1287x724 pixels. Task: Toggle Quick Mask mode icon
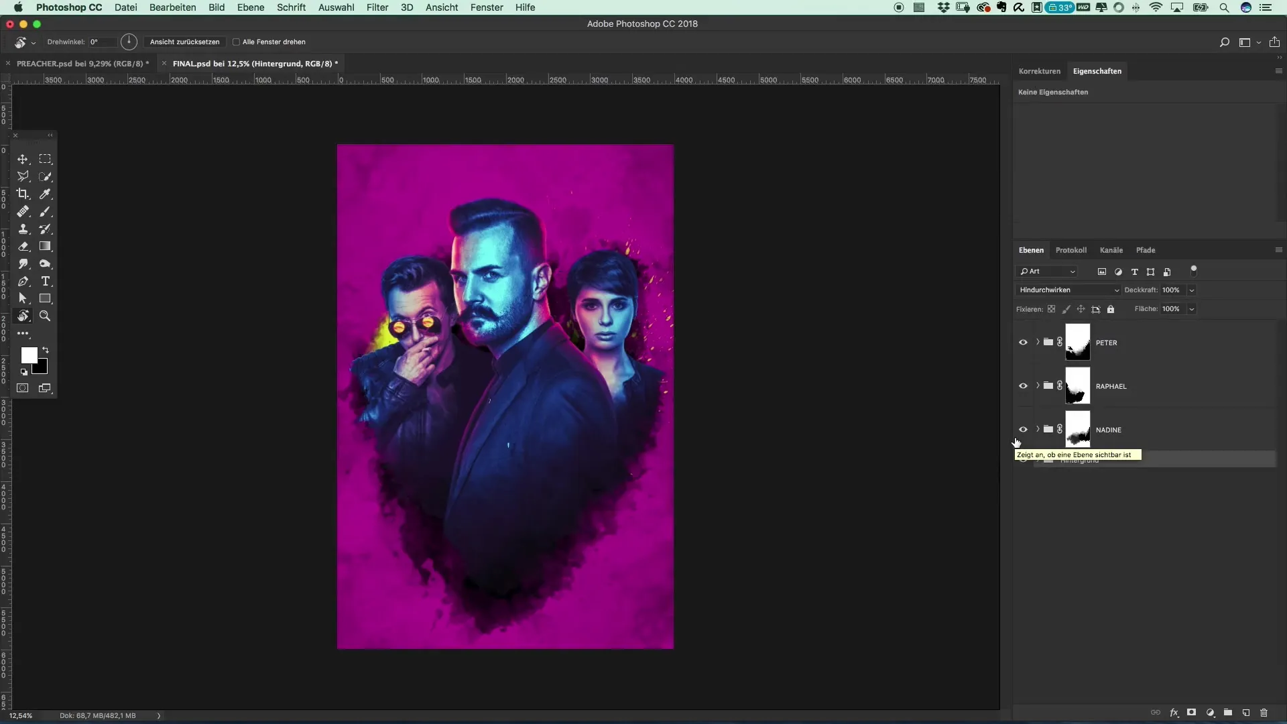click(23, 388)
